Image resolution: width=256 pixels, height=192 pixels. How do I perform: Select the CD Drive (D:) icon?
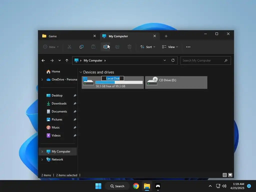(152, 81)
